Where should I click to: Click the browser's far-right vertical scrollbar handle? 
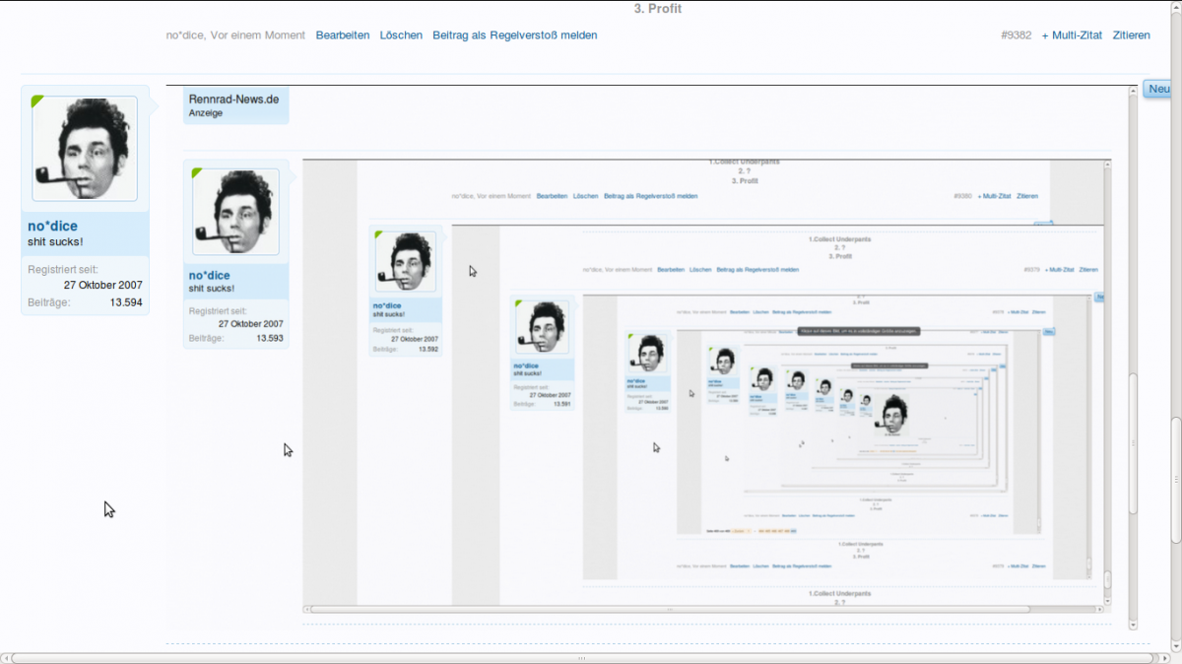click(x=1175, y=478)
